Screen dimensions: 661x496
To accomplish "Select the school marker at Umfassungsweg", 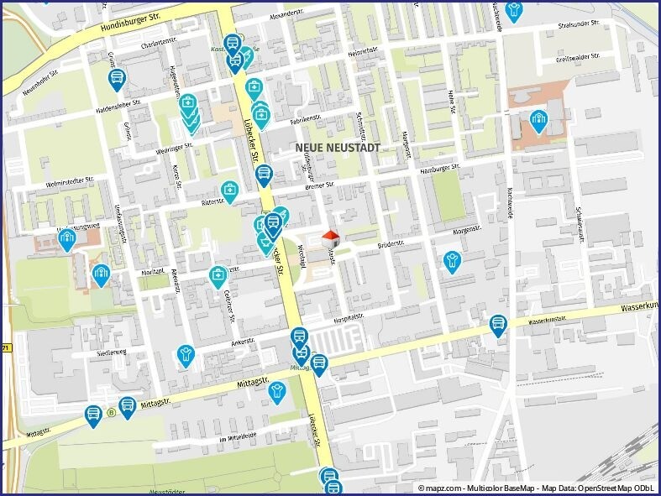I will (67, 240).
